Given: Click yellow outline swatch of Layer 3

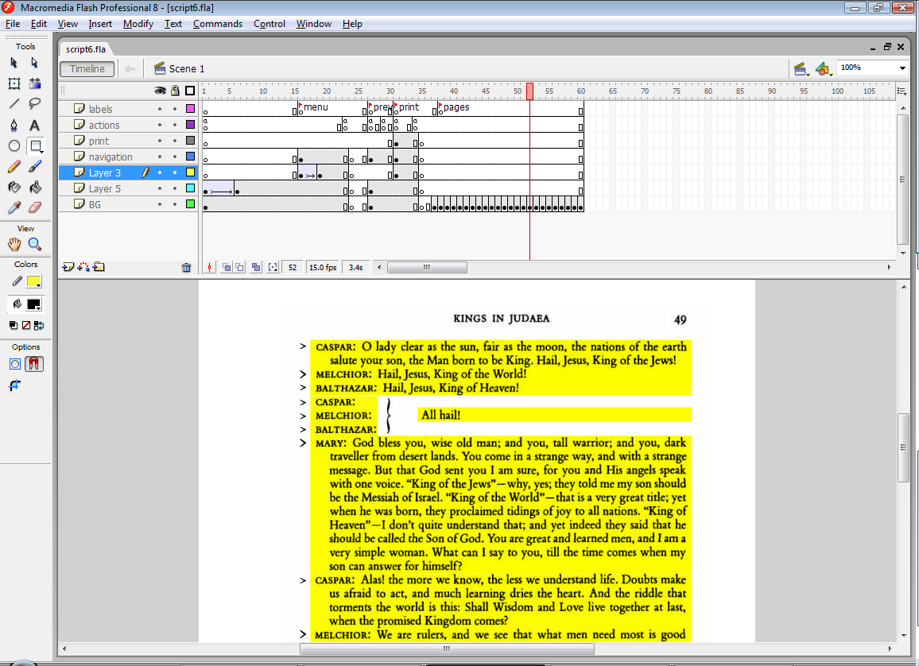Looking at the screenshot, I should [190, 172].
